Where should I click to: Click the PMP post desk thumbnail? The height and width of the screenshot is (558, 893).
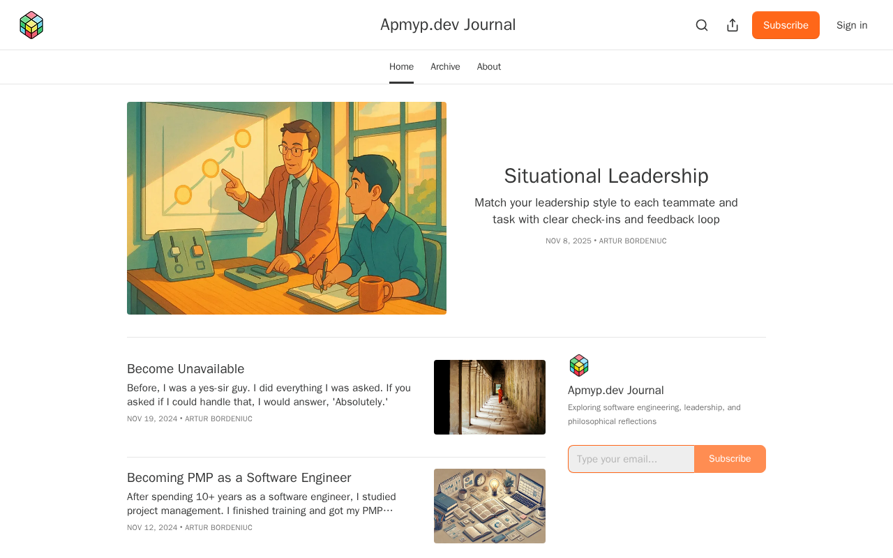tap(490, 506)
